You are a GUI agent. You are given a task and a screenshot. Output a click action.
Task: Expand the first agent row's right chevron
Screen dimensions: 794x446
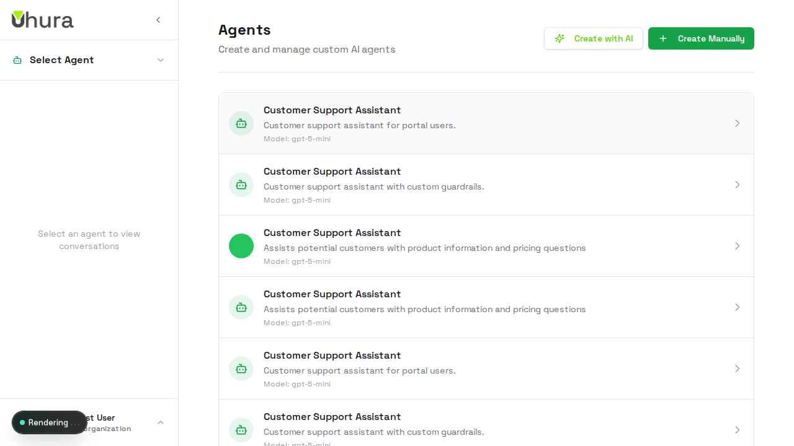click(738, 123)
